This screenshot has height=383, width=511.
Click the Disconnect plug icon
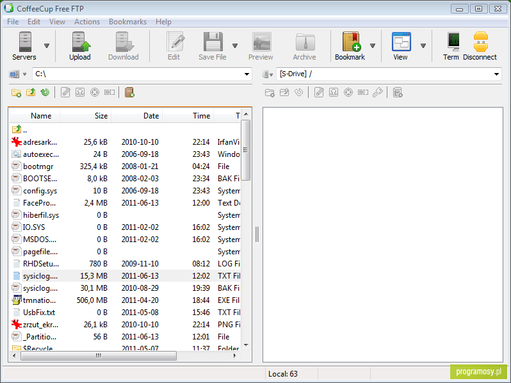pyautogui.click(x=481, y=42)
